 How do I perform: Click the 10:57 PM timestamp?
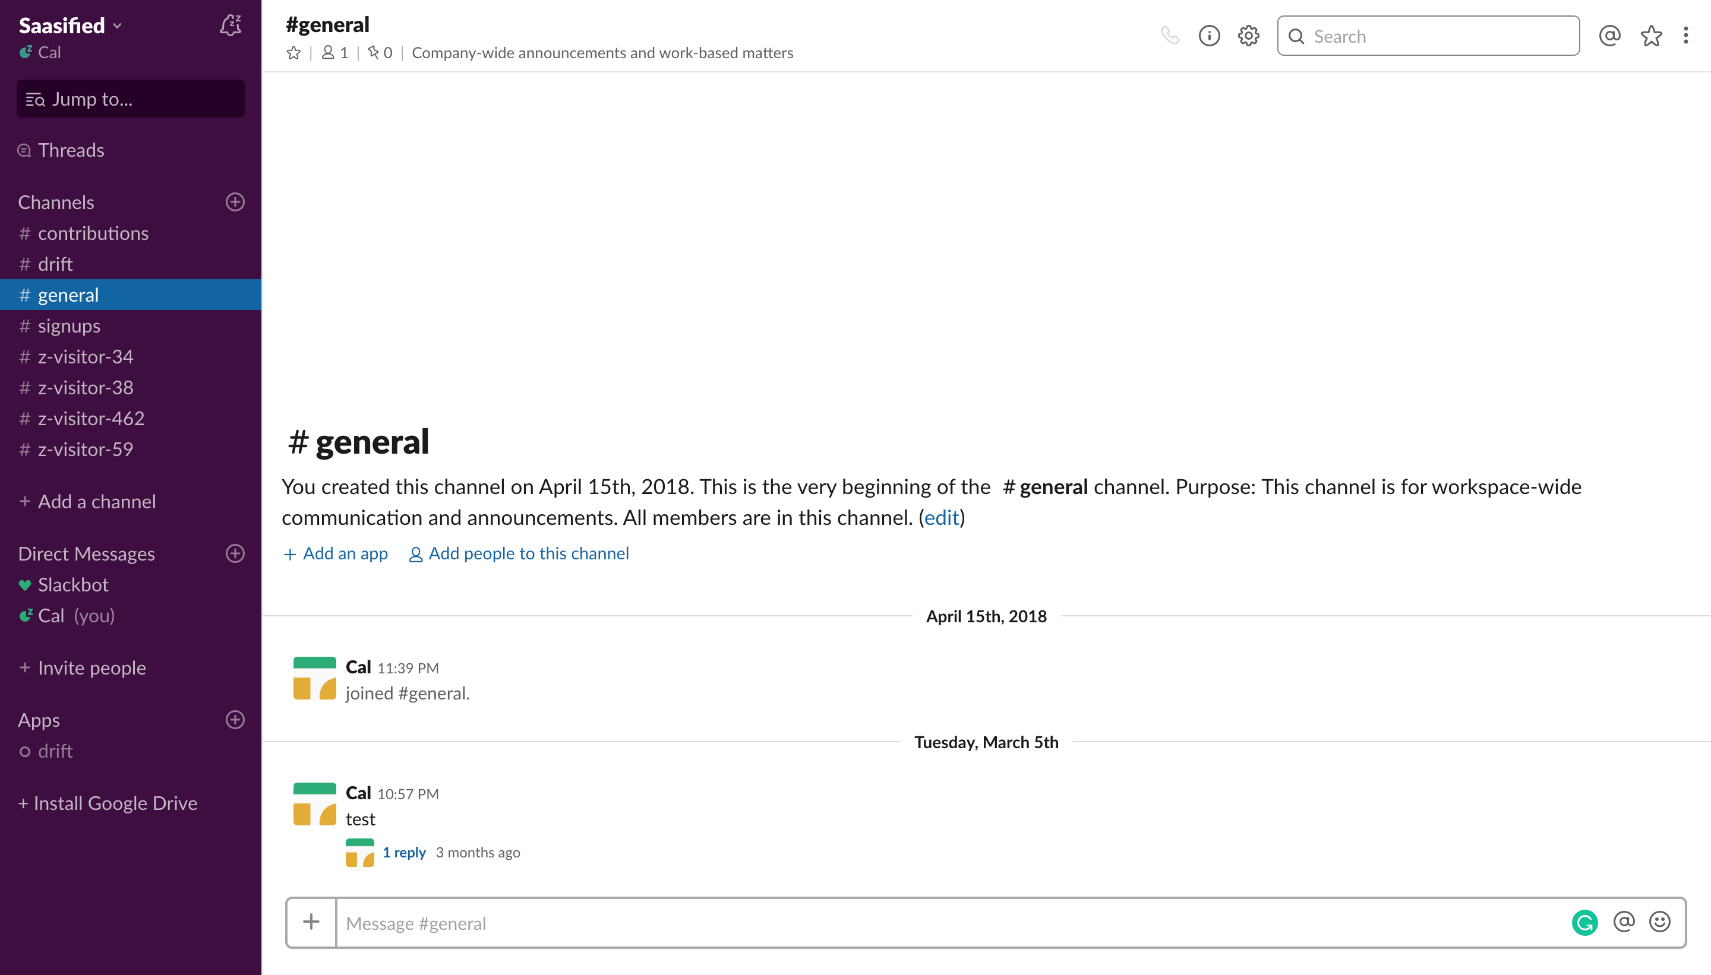point(408,794)
